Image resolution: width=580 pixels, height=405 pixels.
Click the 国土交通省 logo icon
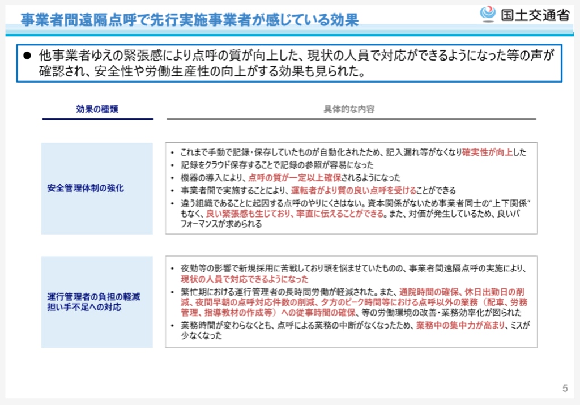click(x=488, y=14)
